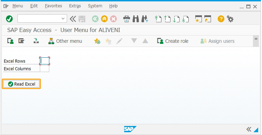Viewport: 262px width, 135px height.
Task: Go to Previous Page icon
Action: [x=167, y=19]
